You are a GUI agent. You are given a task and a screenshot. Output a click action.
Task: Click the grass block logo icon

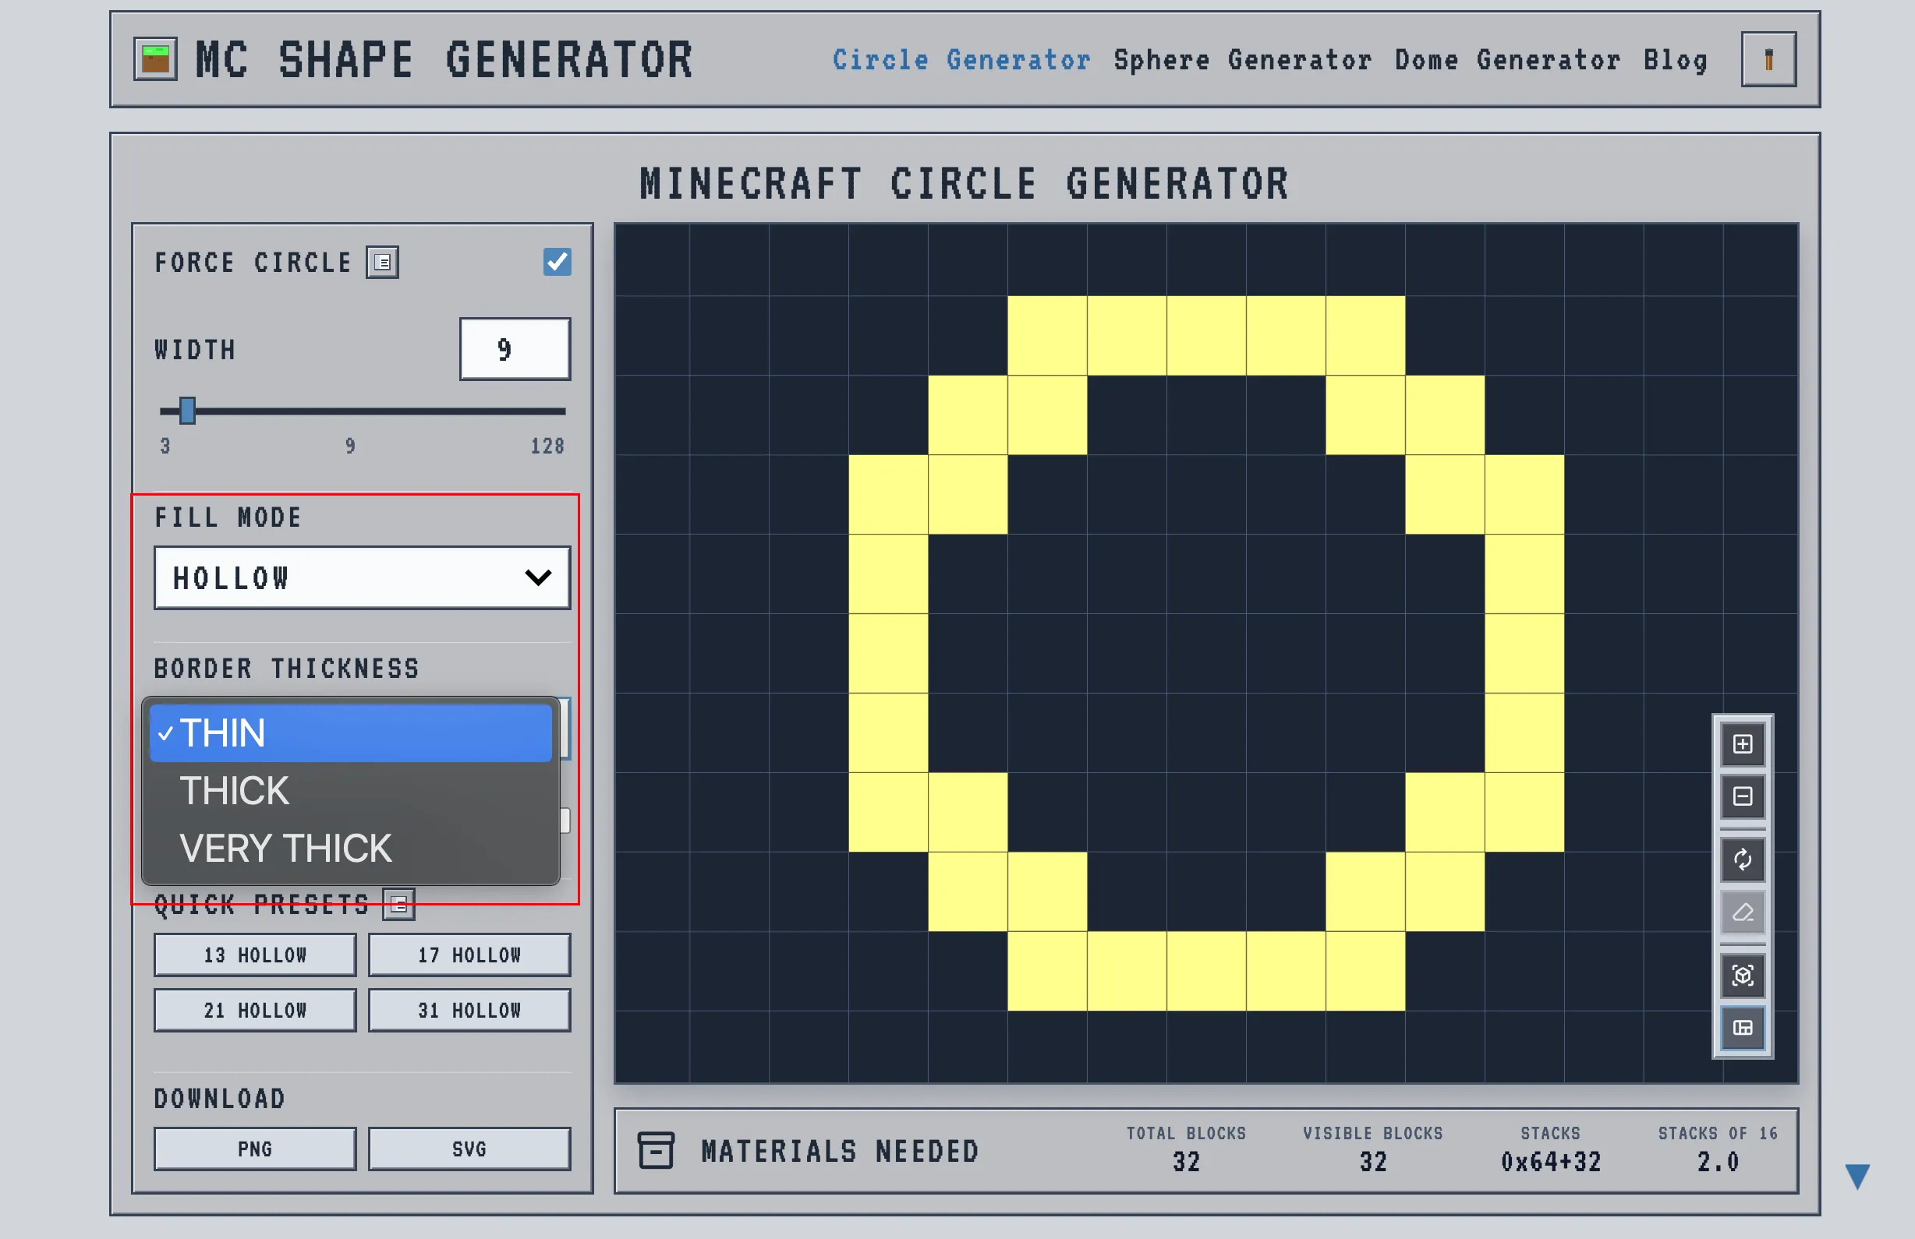(155, 59)
